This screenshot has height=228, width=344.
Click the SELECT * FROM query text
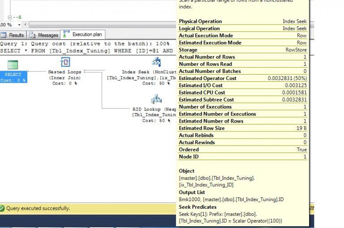(x=86, y=51)
